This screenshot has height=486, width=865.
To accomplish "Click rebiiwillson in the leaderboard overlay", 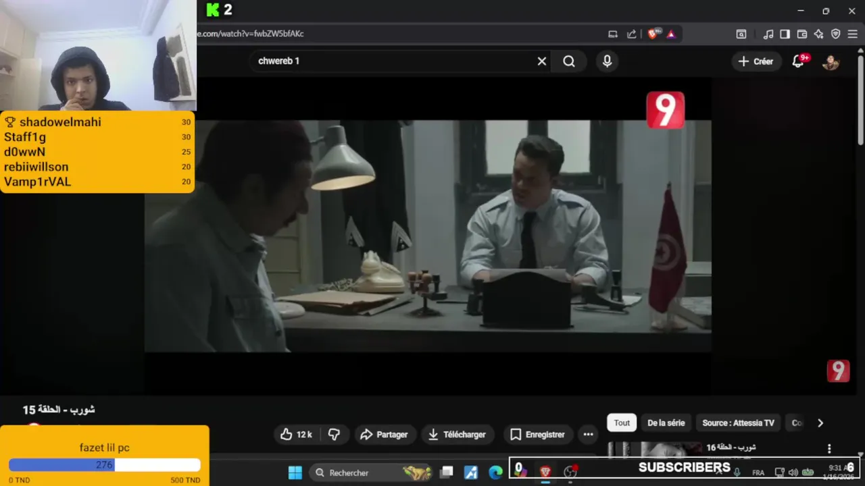I will coord(36,167).
